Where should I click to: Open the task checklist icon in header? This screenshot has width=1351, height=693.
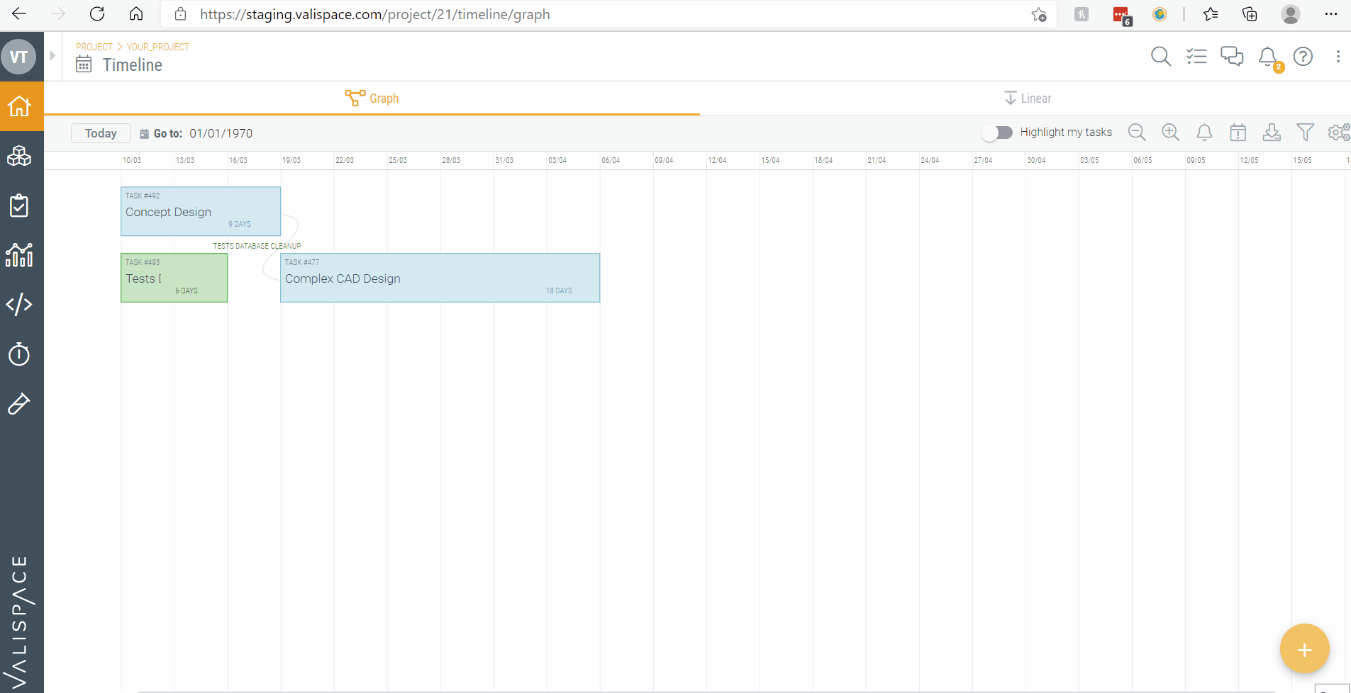coord(1196,57)
